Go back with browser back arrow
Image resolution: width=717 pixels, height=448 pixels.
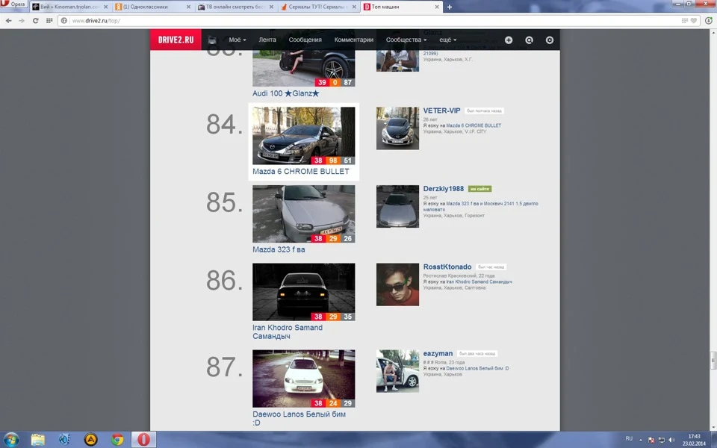(x=8, y=21)
